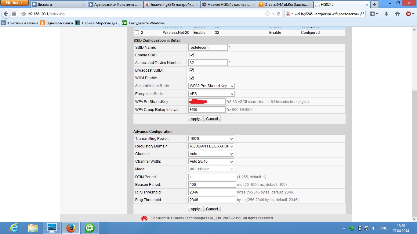
Task: Switch to the huawei hg8245 настройк... tab
Action: (x=172, y=5)
